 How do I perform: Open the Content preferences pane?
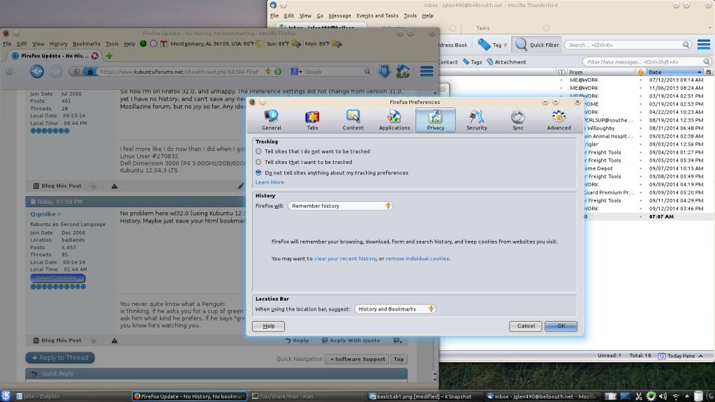(353, 120)
